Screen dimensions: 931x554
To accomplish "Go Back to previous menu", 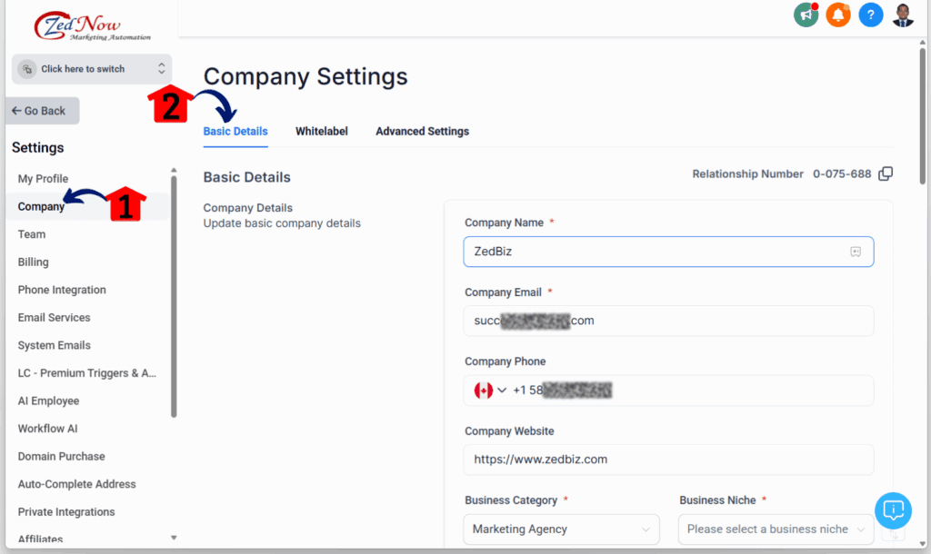I will (42, 111).
